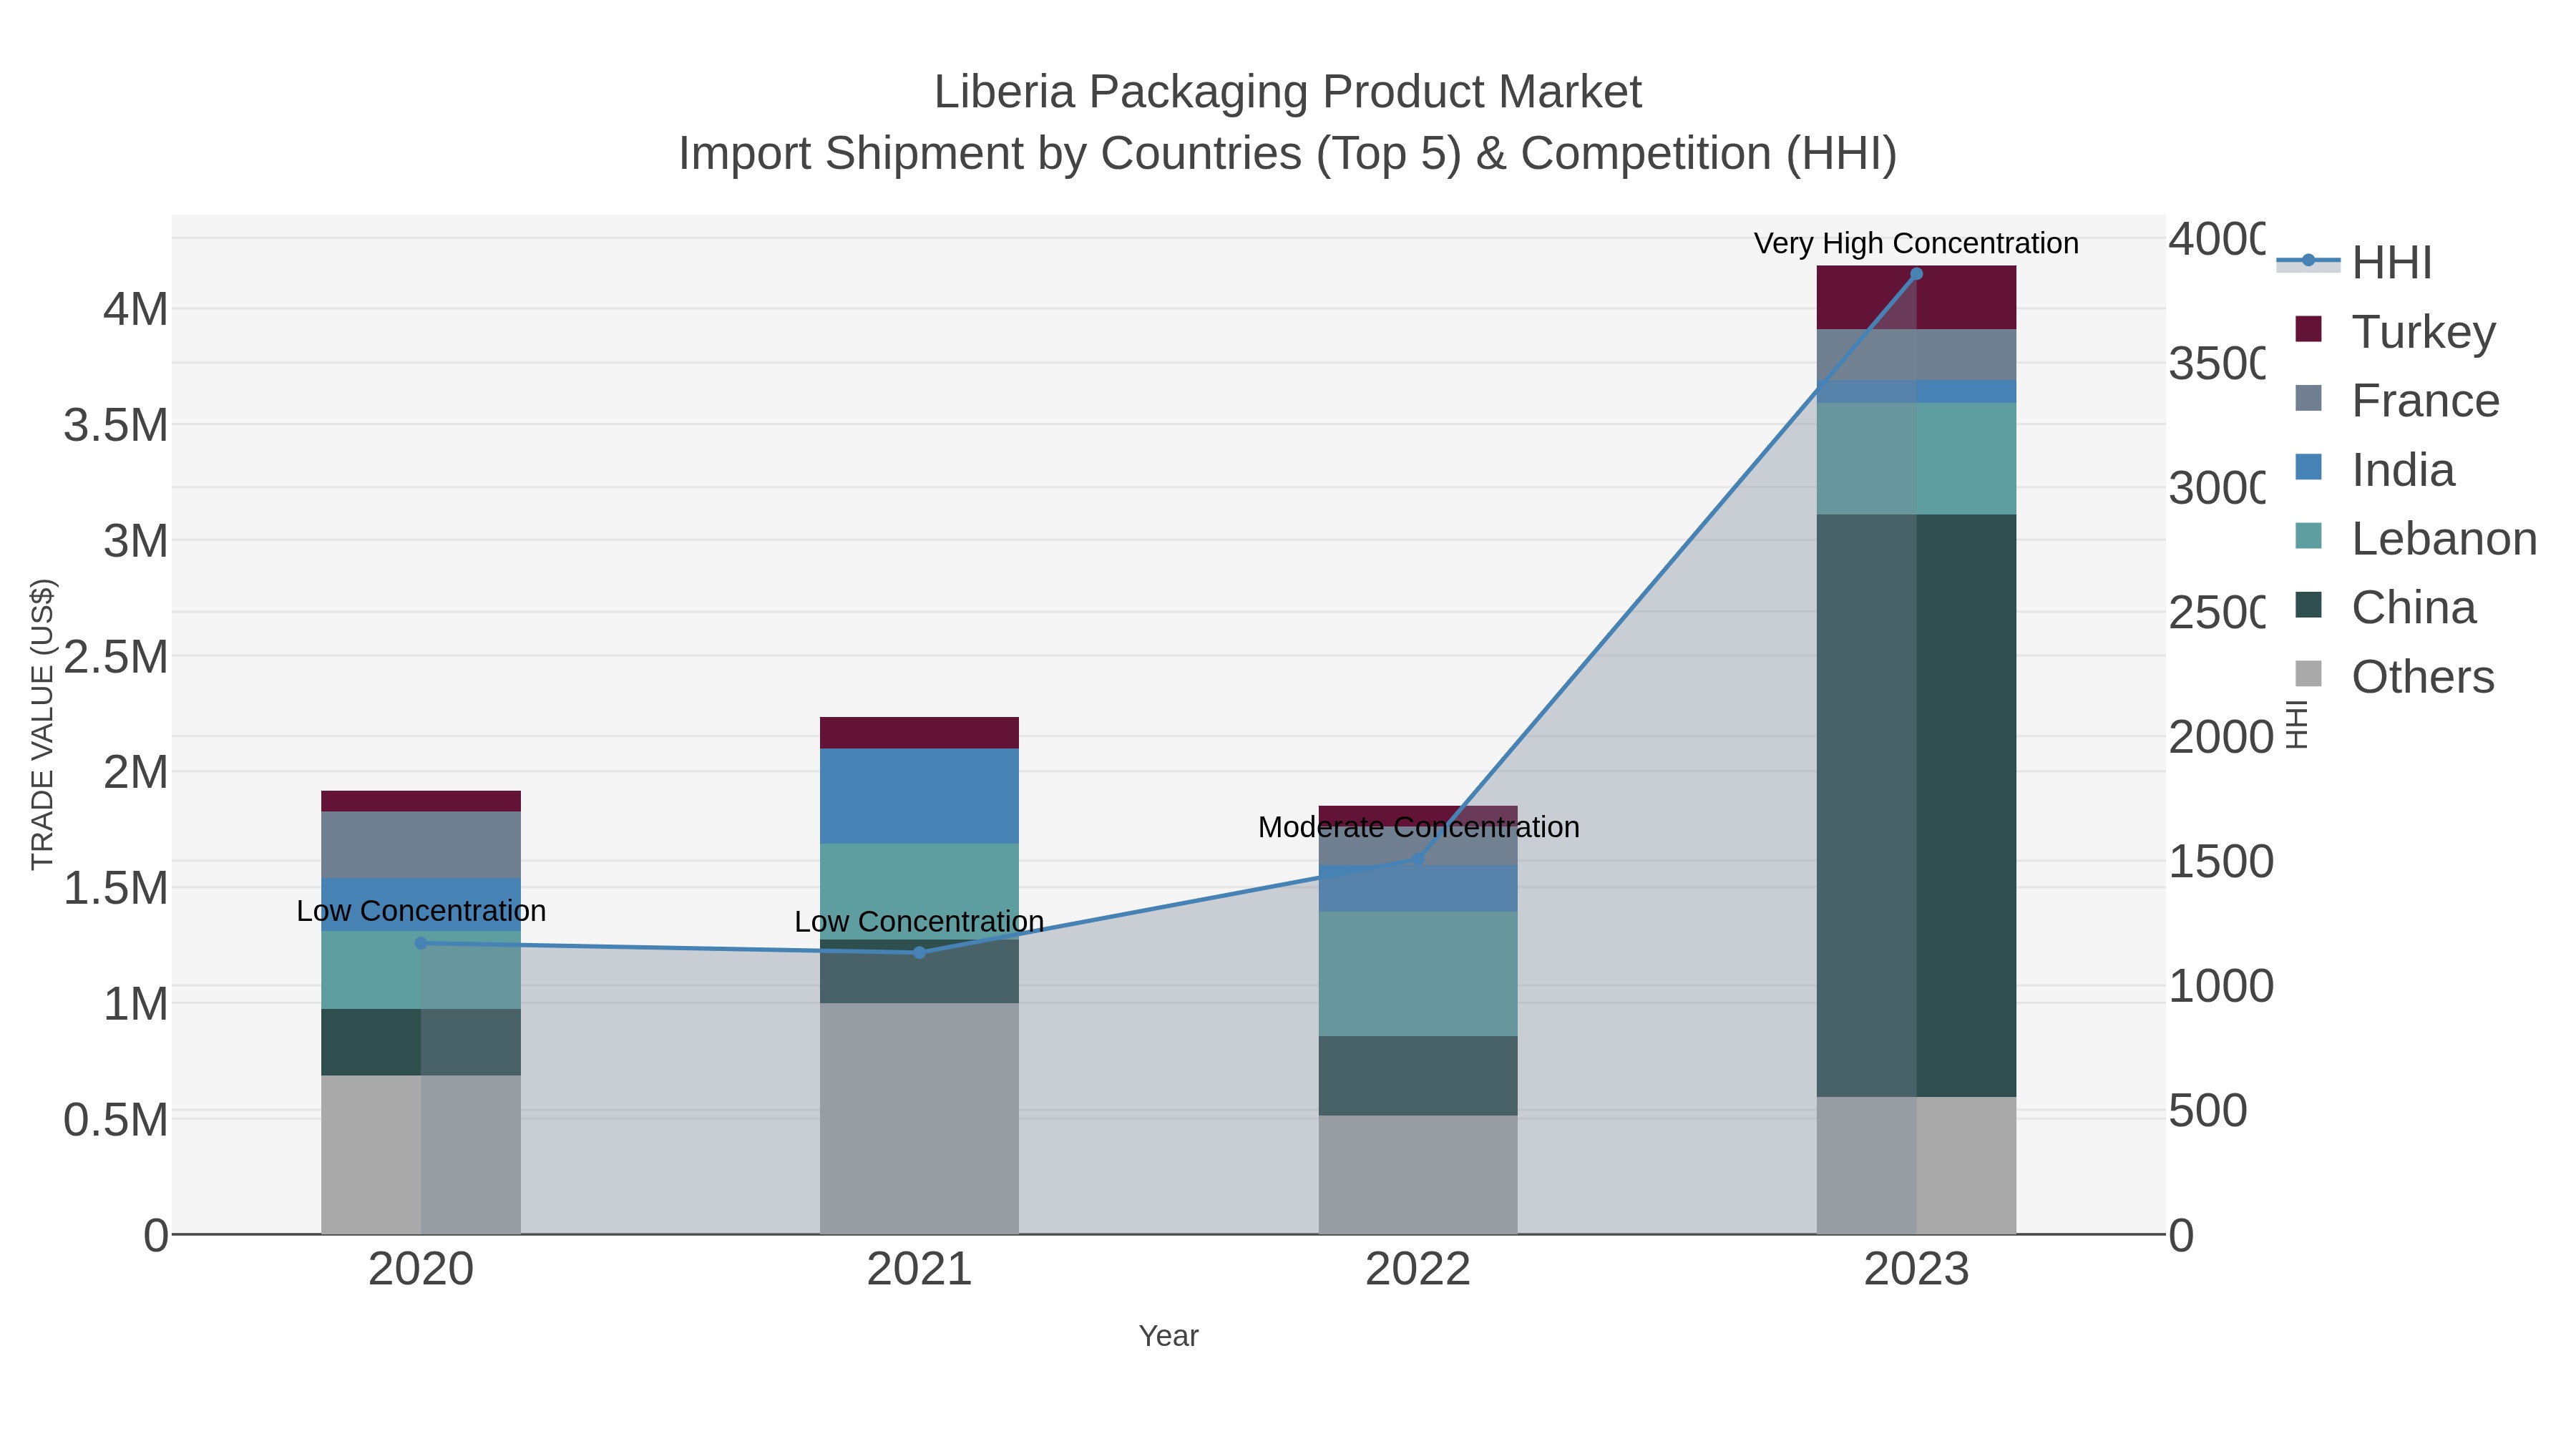Click the HHI data point for 2023
The height and width of the screenshot is (1449, 2576).
pos(1916,274)
